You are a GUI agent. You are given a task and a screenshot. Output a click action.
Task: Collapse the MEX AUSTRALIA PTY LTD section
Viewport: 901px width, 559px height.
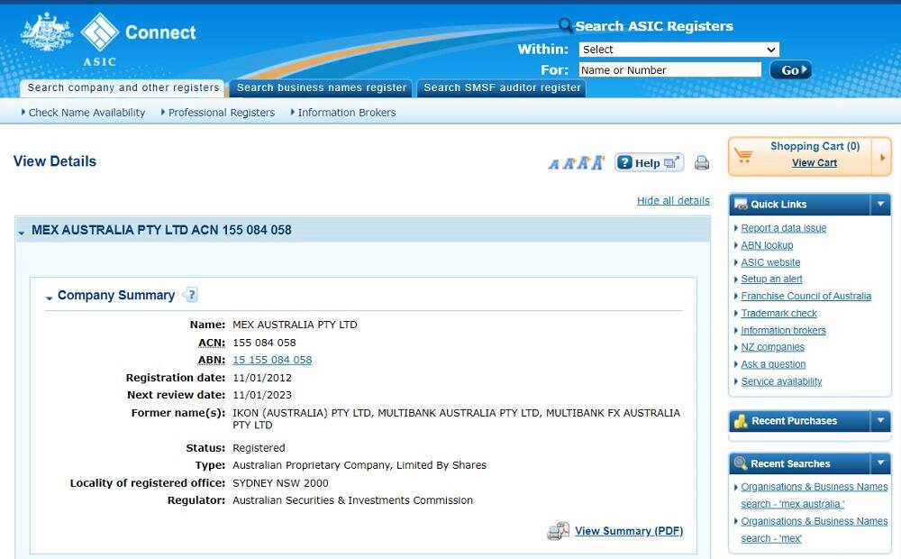click(22, 233)
